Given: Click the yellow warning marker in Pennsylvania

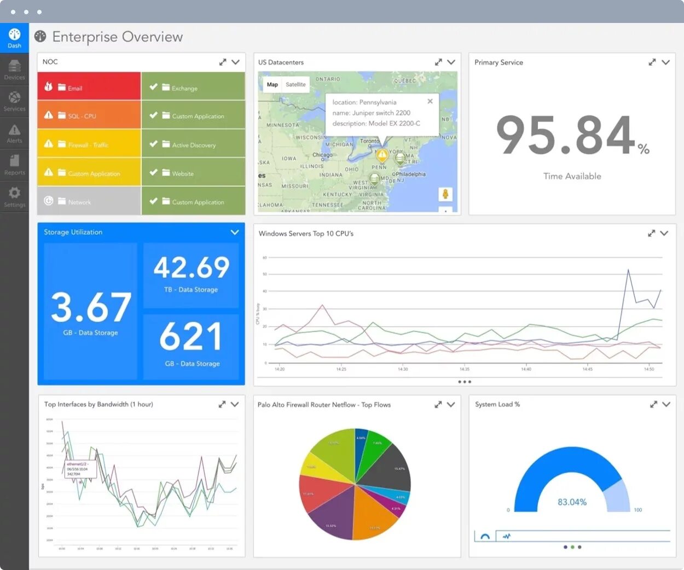Looking at the screenshot, I should [x=382, y=156].
